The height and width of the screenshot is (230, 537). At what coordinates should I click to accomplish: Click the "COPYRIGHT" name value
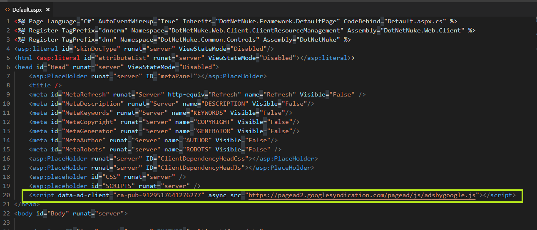point(214,122)
